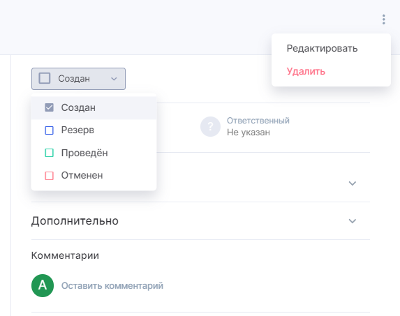Click the Не указан responsible value

249,133
